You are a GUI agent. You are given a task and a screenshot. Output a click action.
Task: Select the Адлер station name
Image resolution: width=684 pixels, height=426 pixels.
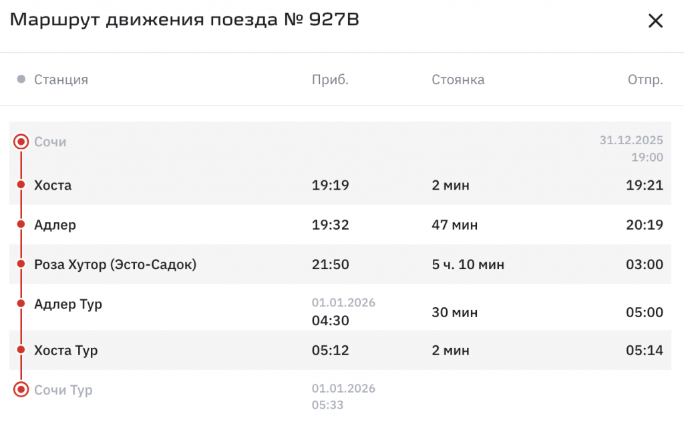tap(55, 224)
